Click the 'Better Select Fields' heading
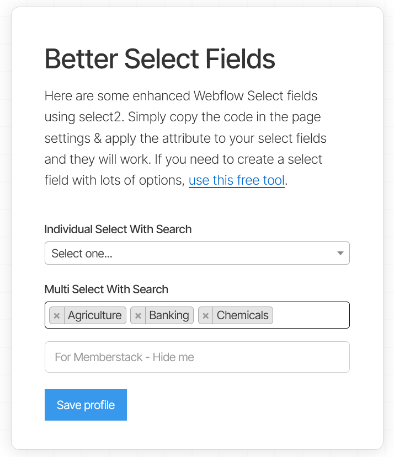The image size is (394, 457). click(x=159, y=59)
